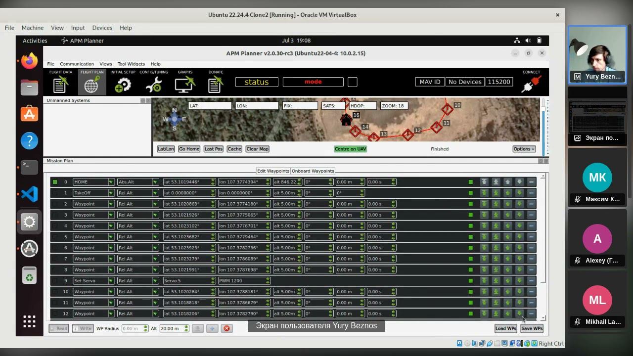Image resolution: width=633 pixels, height=356 pixels.
Task: Switch to the Onboard Waypoints tab
Action: pyautogui.click(x=313, y=171)
